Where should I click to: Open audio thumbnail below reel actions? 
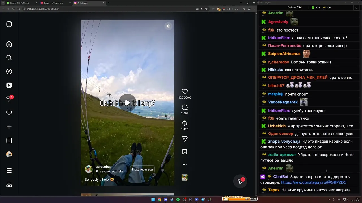coord(185,178)
